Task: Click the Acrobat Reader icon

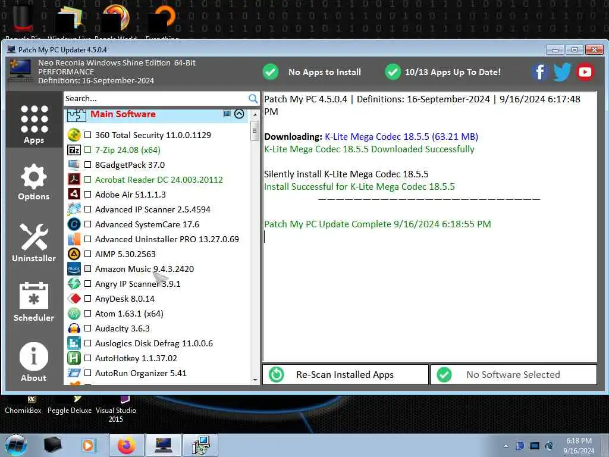Action: [x=74, y=180]
